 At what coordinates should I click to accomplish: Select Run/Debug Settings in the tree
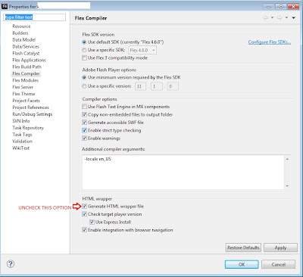tap(33, 114)
